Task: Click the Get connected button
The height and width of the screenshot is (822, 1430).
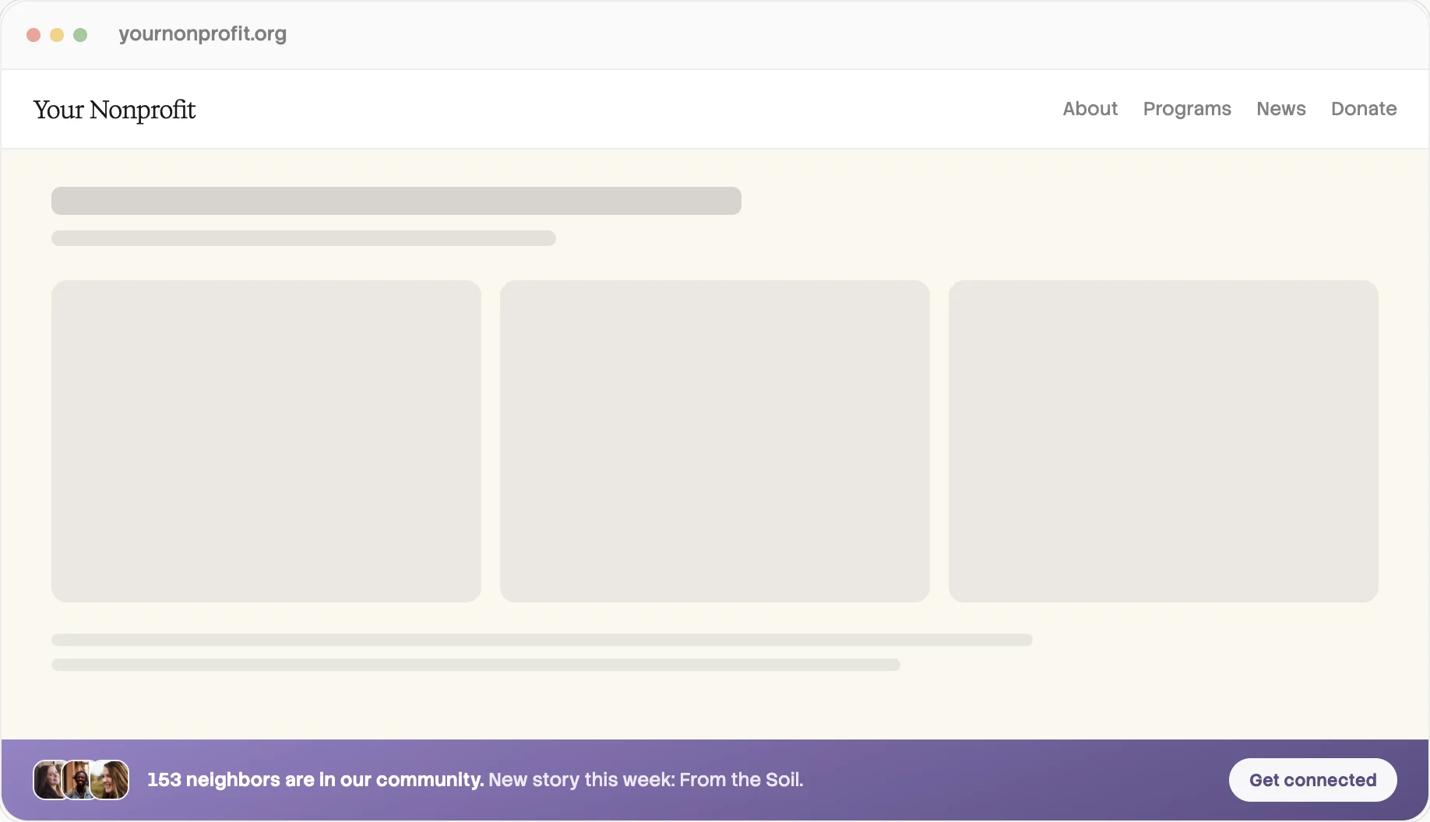Action: (x=1312, y=780)
